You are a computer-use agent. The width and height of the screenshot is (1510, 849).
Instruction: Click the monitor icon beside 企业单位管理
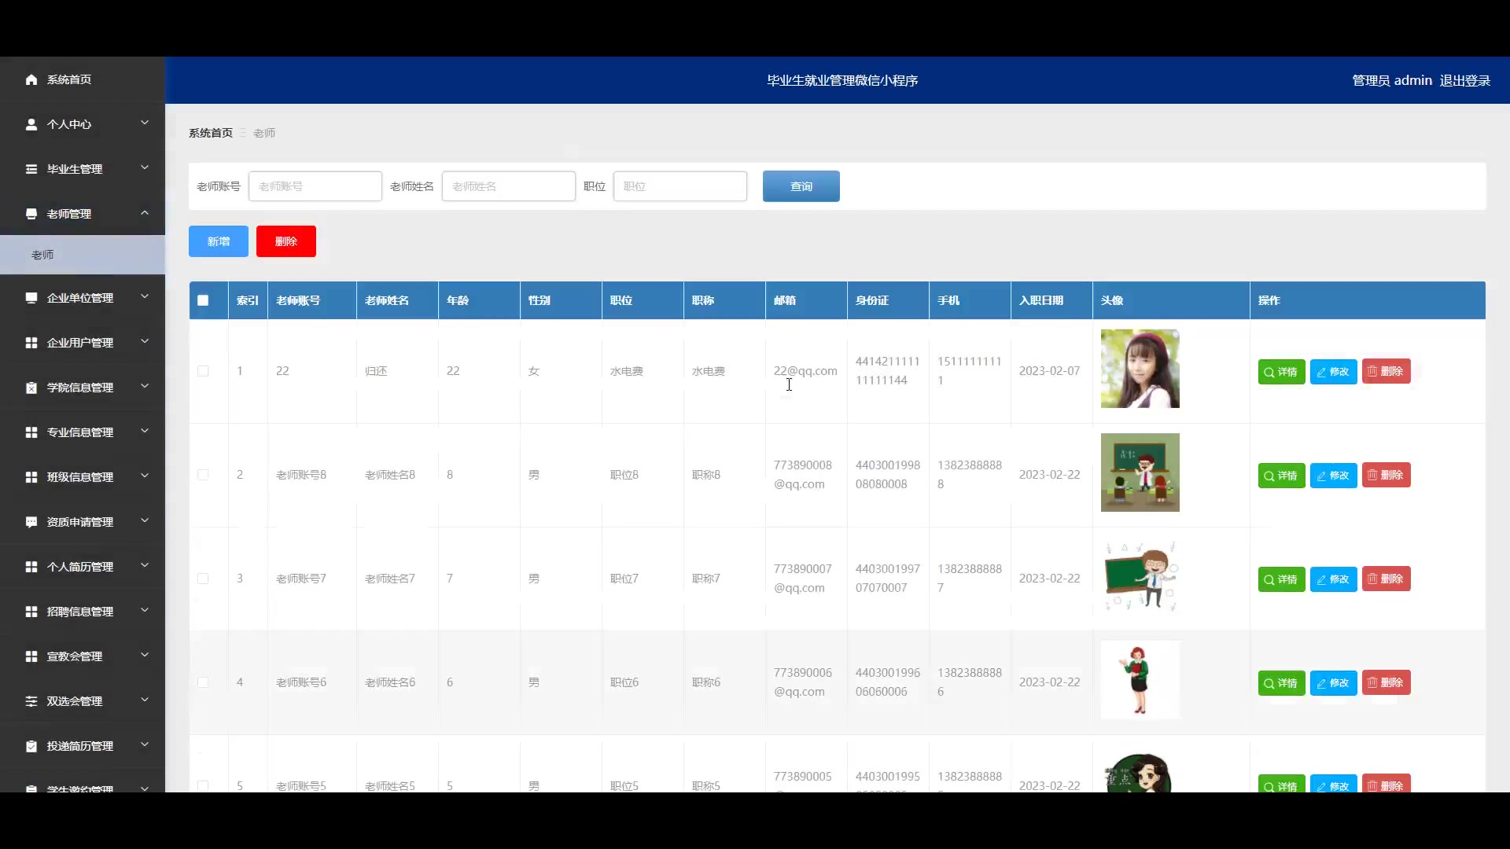click(31, 298)
